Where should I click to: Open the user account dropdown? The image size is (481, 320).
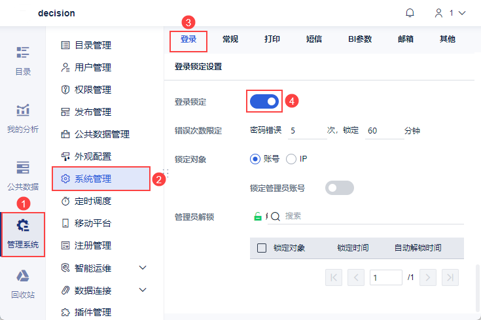coord(451,13)
